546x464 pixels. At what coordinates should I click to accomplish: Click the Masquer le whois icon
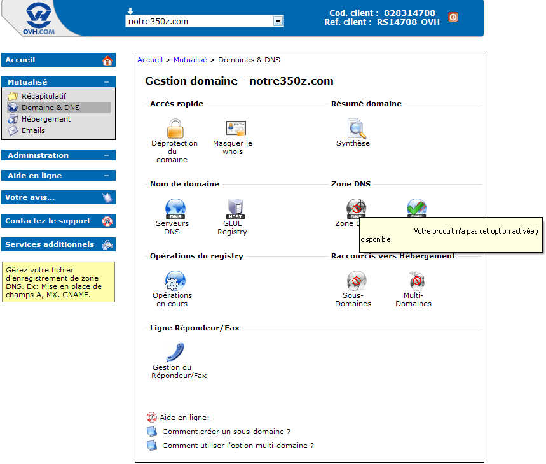point(236,129)
